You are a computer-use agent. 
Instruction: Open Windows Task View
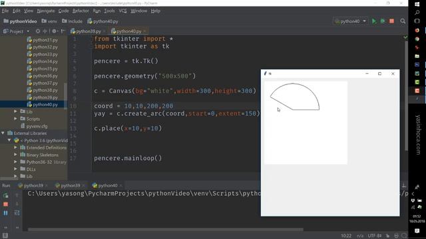tap(417, 21)
